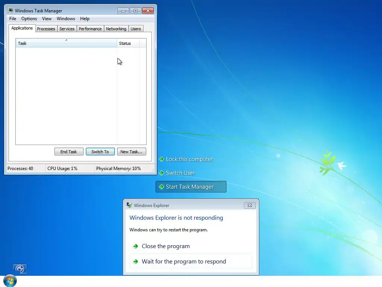
Task: Click the Windows Explorer dialog title icon
Action: pyautogui.click(x=129, y=205)
